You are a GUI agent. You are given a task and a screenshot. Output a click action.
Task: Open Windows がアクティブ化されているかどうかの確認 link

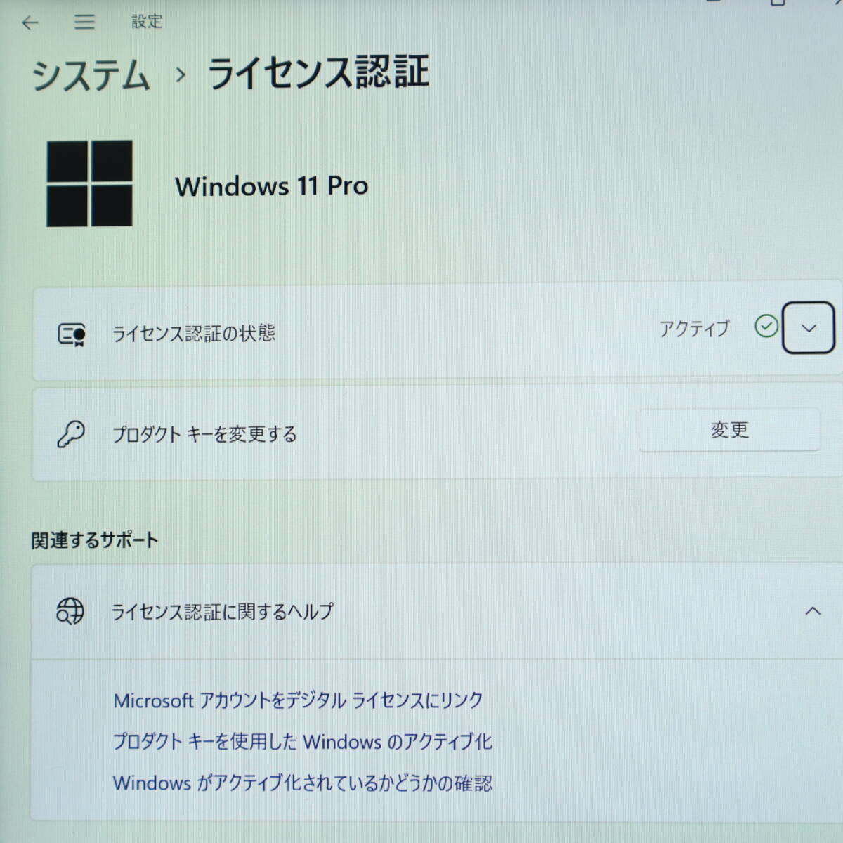pos(303,783)
